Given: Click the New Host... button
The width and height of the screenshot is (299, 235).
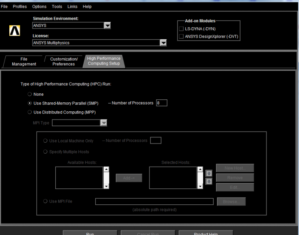Looking at the screenshot, I should pos(235,168).
